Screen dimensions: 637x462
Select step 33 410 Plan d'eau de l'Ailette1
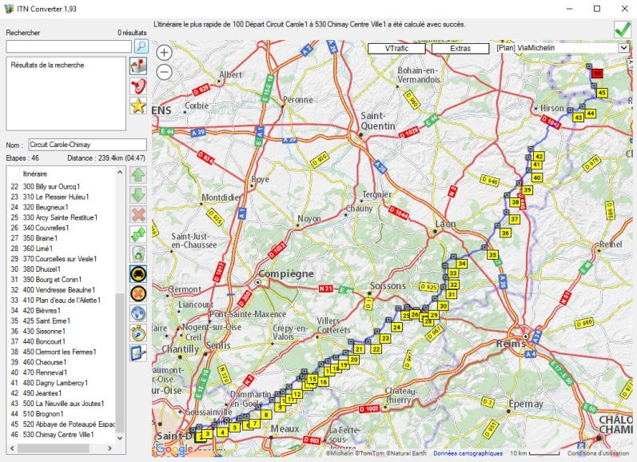tap(62, 301)
